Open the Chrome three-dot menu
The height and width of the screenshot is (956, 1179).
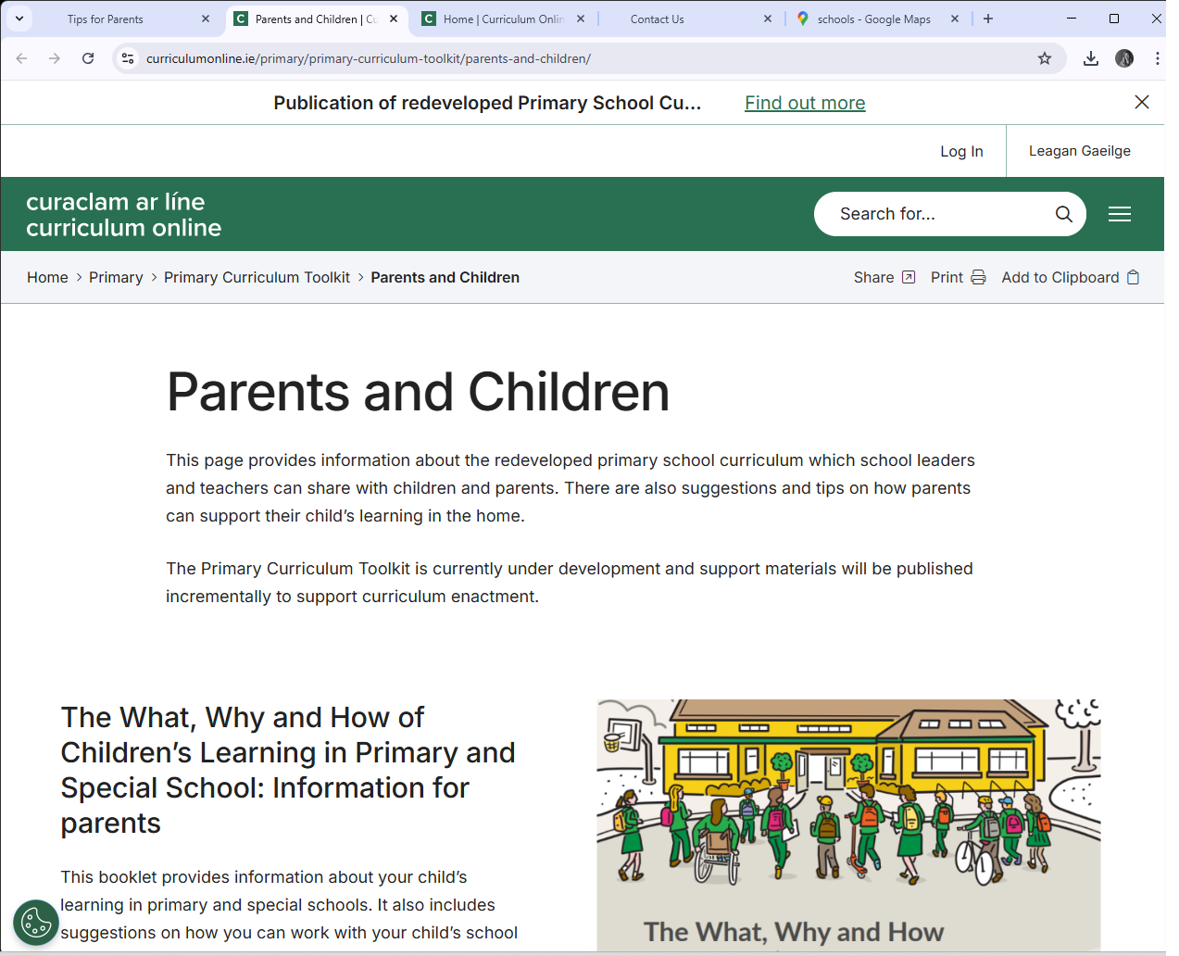pyautogui.click(x=1159, y=57)
